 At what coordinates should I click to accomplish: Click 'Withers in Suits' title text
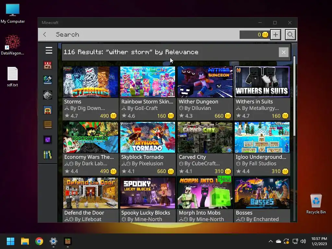pyautogui.click(x=254, y=101)
